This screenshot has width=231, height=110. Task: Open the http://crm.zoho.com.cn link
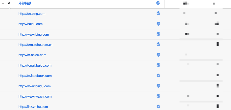35,45
